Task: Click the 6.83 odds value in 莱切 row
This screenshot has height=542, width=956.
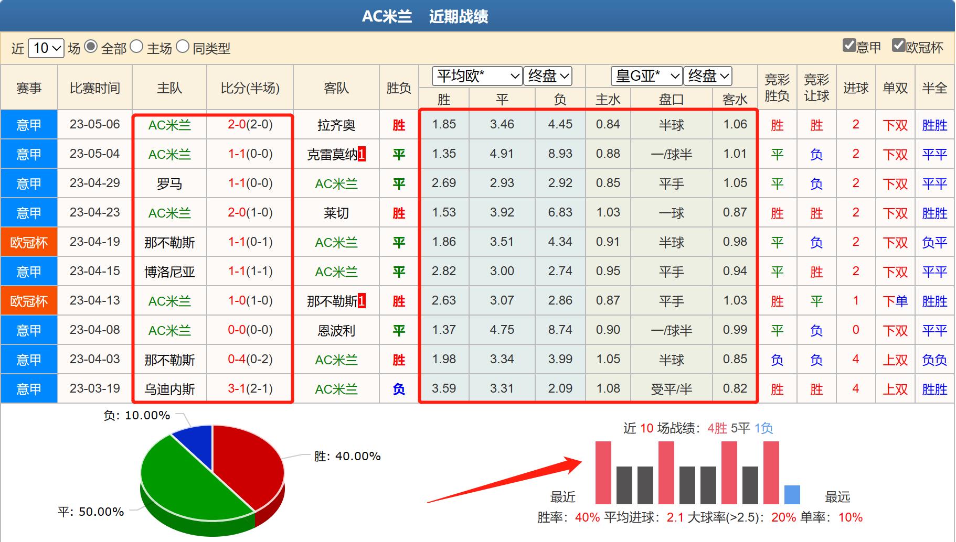Action: (x=560, y=212)
